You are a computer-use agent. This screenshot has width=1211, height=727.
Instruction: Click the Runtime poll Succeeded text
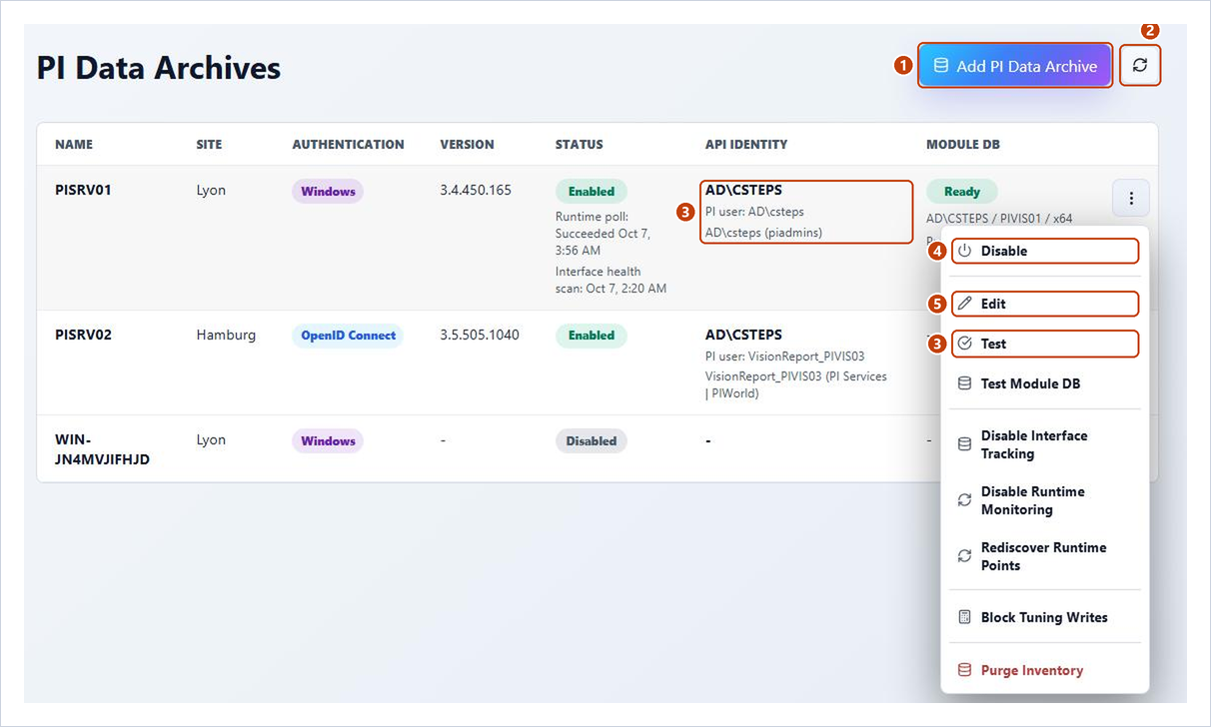pyautogui.click(x=603, y=233)
